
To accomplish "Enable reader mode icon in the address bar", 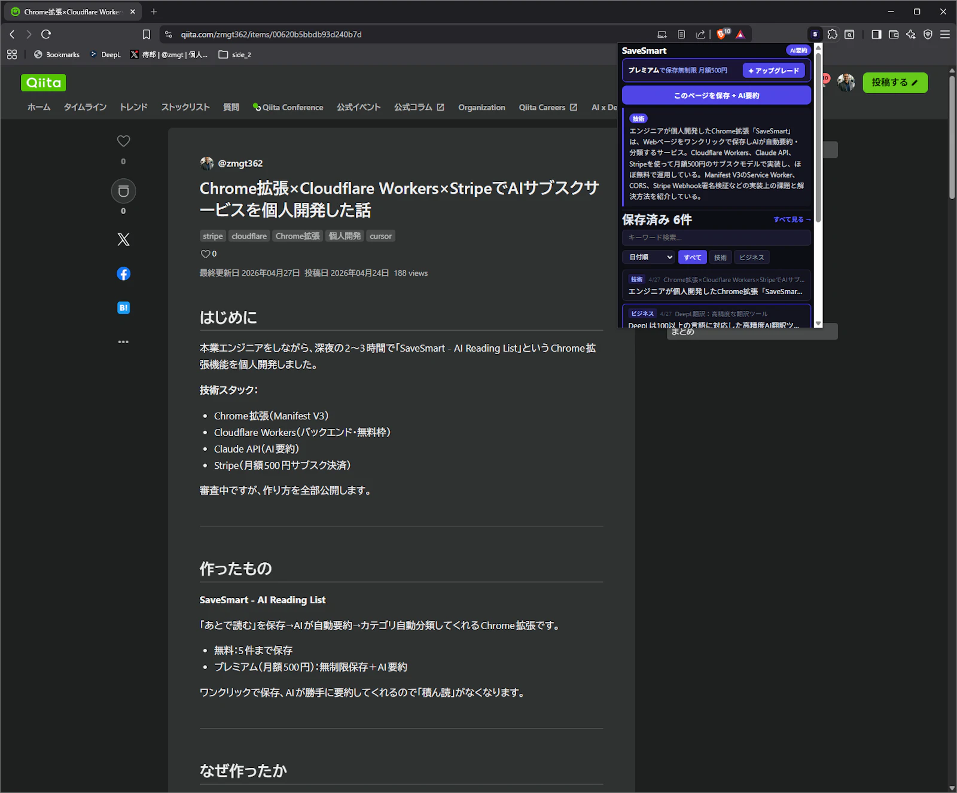I will click(x=681, y=34).
